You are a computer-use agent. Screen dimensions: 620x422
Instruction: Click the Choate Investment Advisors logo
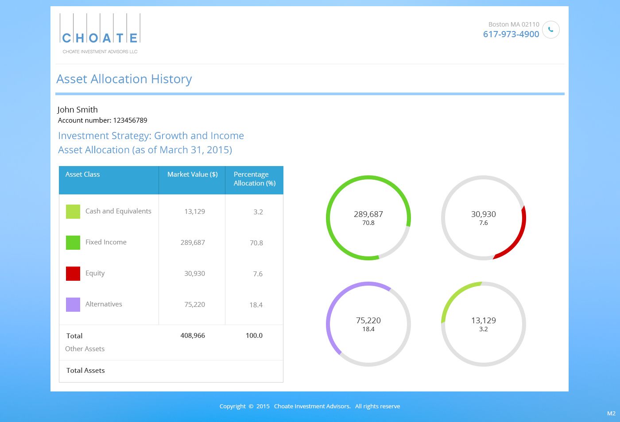pyautogui.click(x=100, y=34)
